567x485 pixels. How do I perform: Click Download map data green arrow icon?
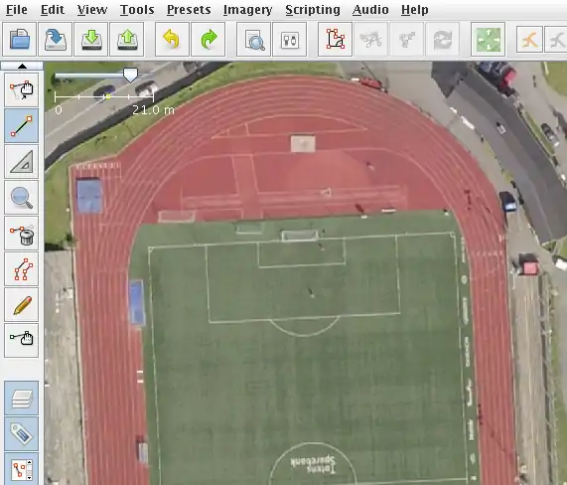(90, 39)
